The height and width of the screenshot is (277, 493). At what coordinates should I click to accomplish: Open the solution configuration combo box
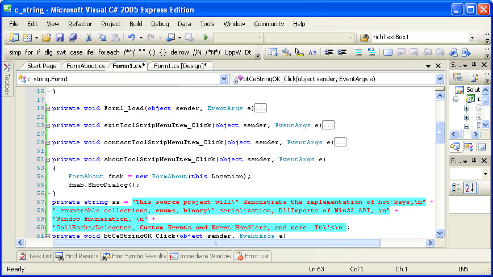coord(238,37)
